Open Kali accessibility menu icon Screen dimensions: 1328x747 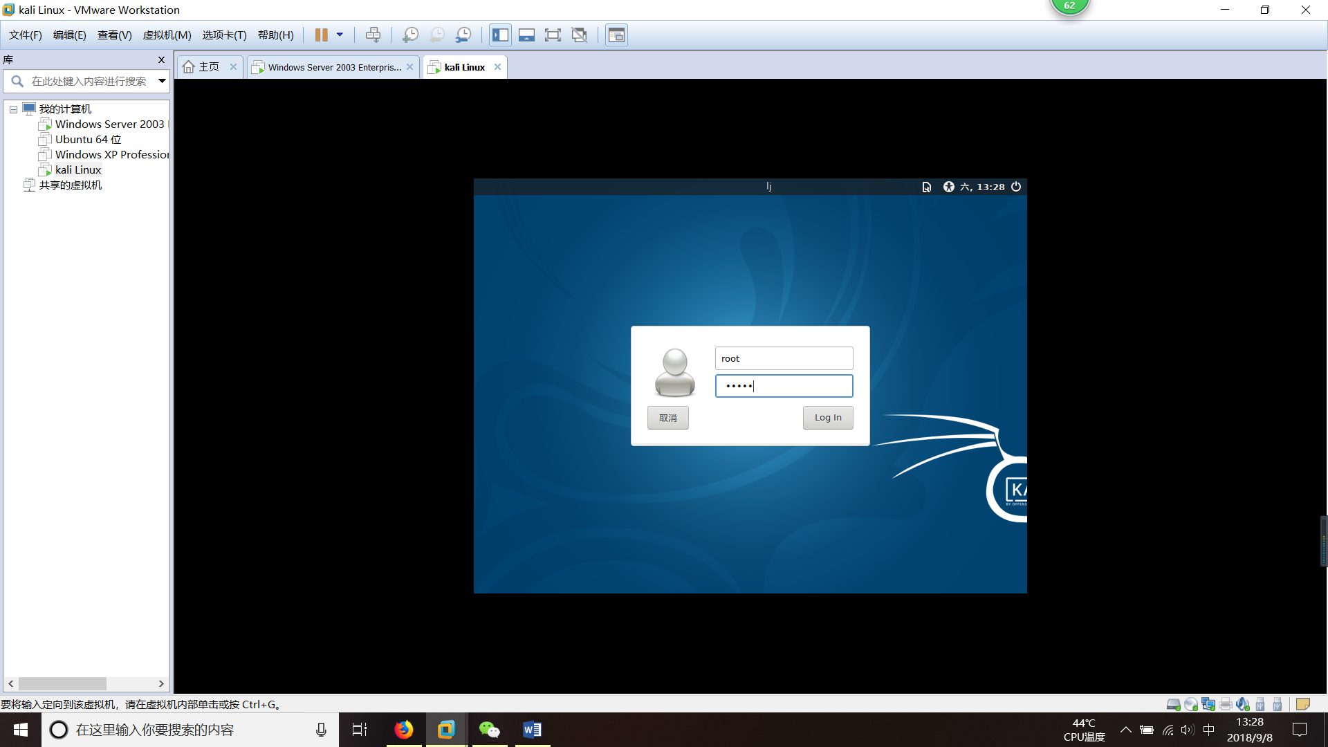[x=948, y=187]
